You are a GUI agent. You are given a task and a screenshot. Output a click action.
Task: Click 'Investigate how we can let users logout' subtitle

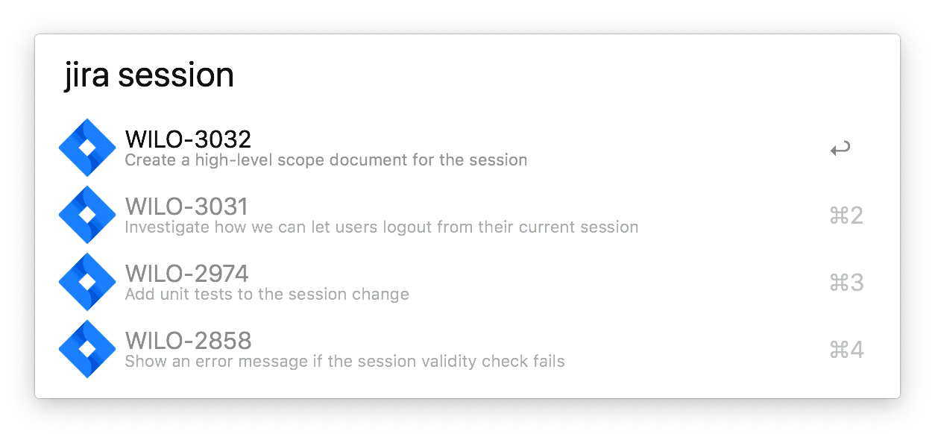pyautogui.click(x=381, y=227)
